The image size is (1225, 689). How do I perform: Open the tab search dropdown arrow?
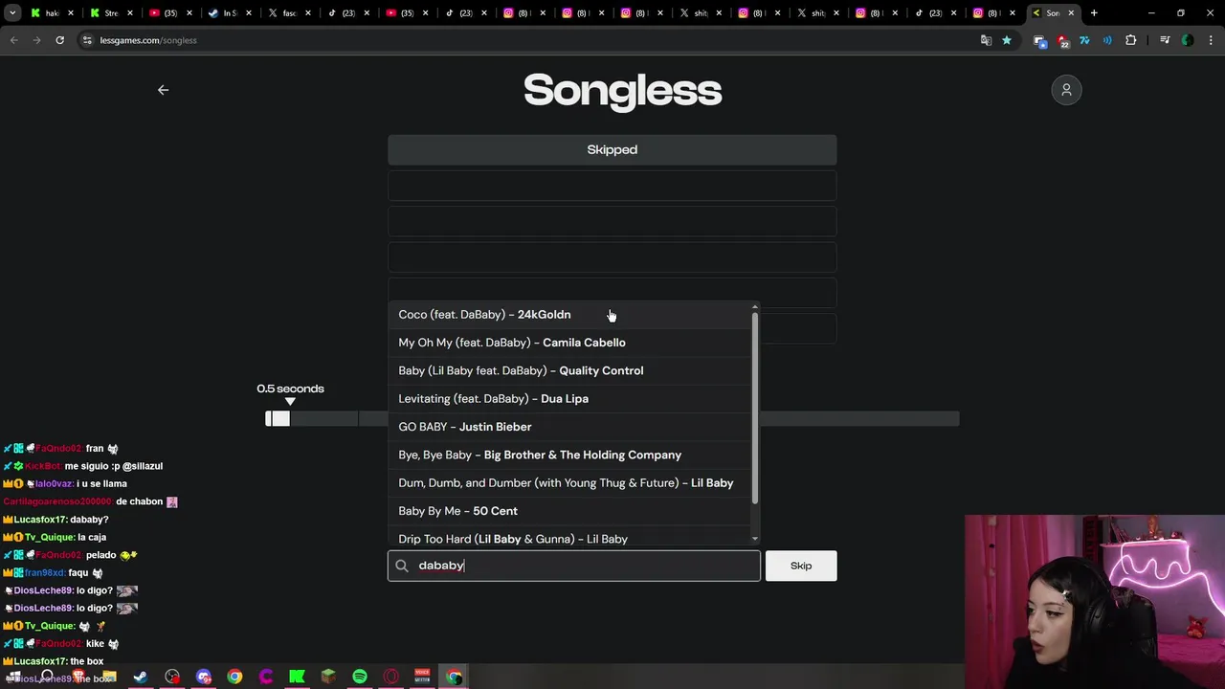[12, 13]
